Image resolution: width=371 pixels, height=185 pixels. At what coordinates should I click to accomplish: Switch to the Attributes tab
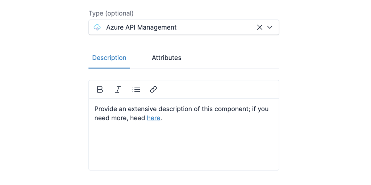[166, 58]
